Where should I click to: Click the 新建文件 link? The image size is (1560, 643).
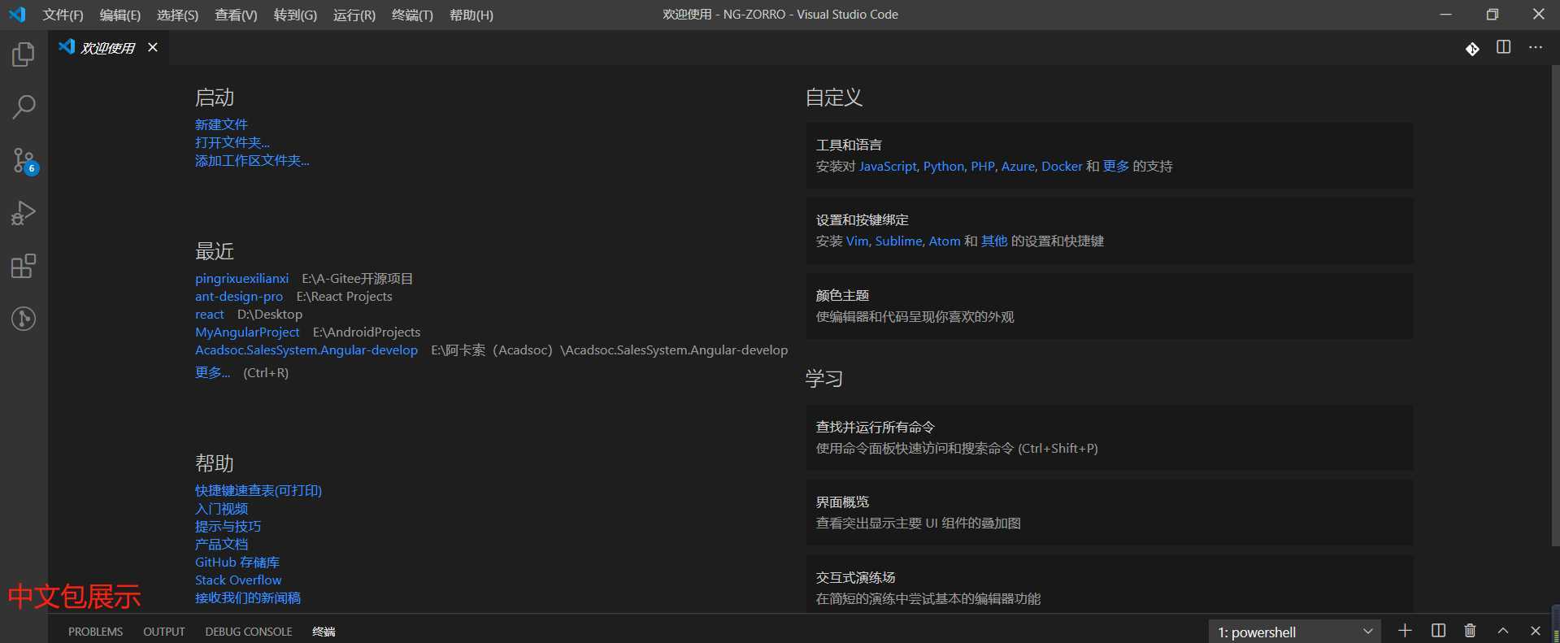221,124
